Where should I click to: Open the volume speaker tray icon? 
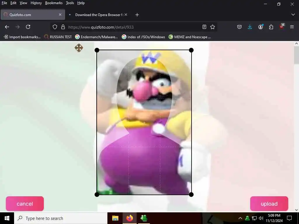coord(261,218)
